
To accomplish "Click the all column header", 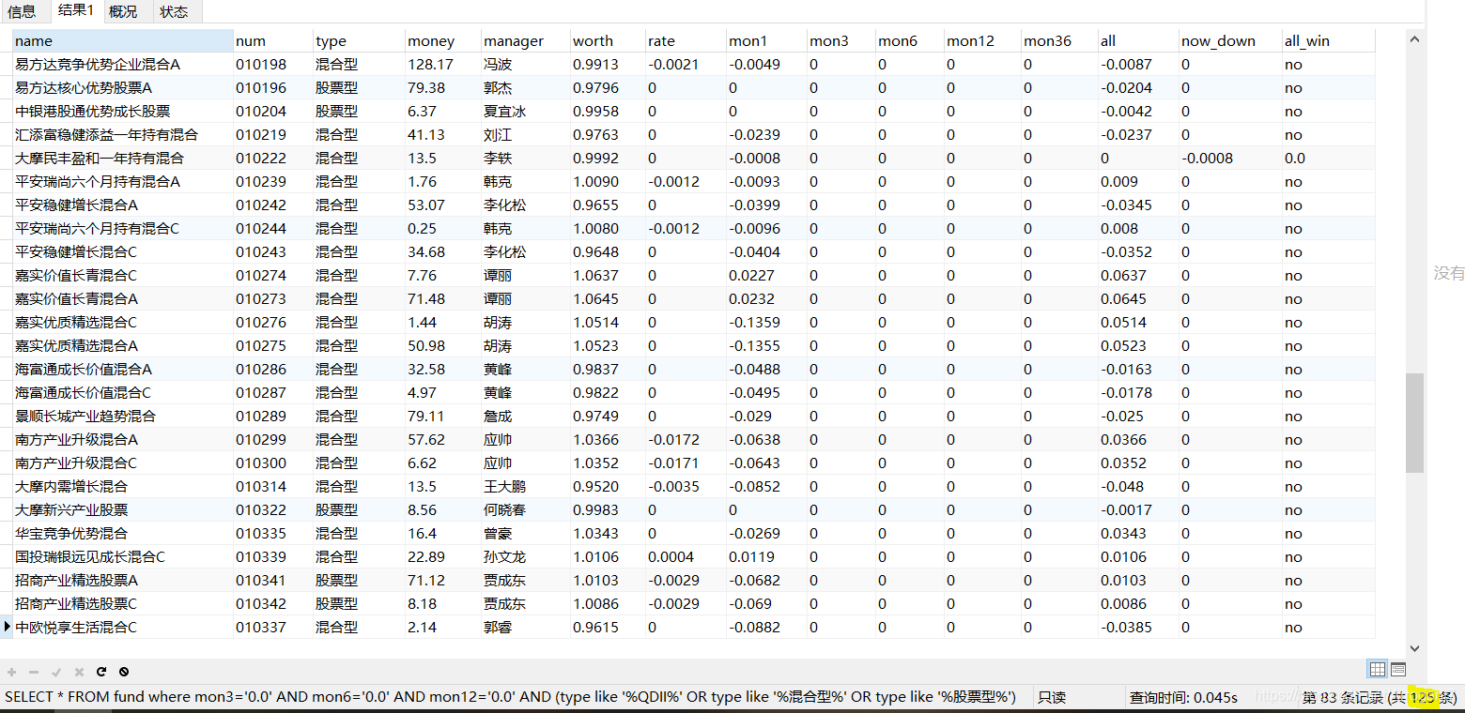I will point(1138,40).
